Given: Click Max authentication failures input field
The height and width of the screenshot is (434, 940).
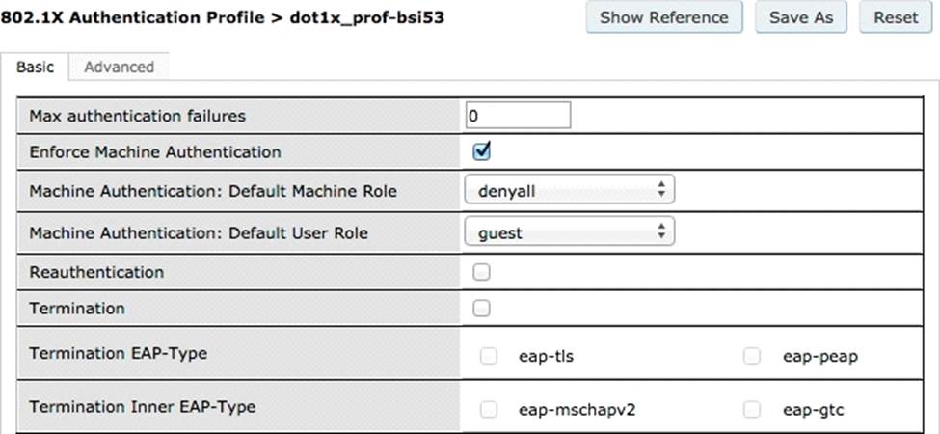Looking at the screenshot, I should pyautogui.click(x=518, y=116).
